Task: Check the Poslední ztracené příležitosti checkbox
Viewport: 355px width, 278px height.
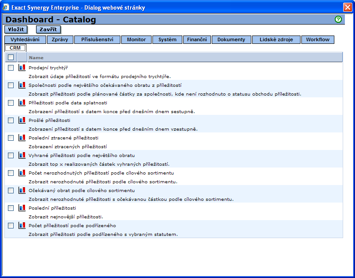Action: 11,138
